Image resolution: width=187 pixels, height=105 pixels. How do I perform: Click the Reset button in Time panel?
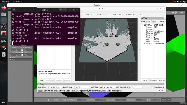[40, 91]
